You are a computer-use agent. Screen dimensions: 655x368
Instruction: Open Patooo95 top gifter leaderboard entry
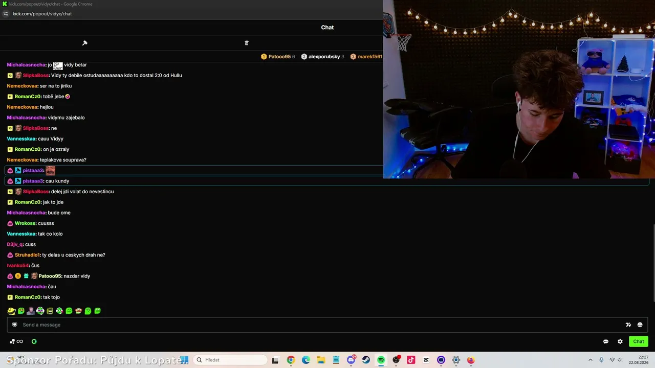(278, 57)
